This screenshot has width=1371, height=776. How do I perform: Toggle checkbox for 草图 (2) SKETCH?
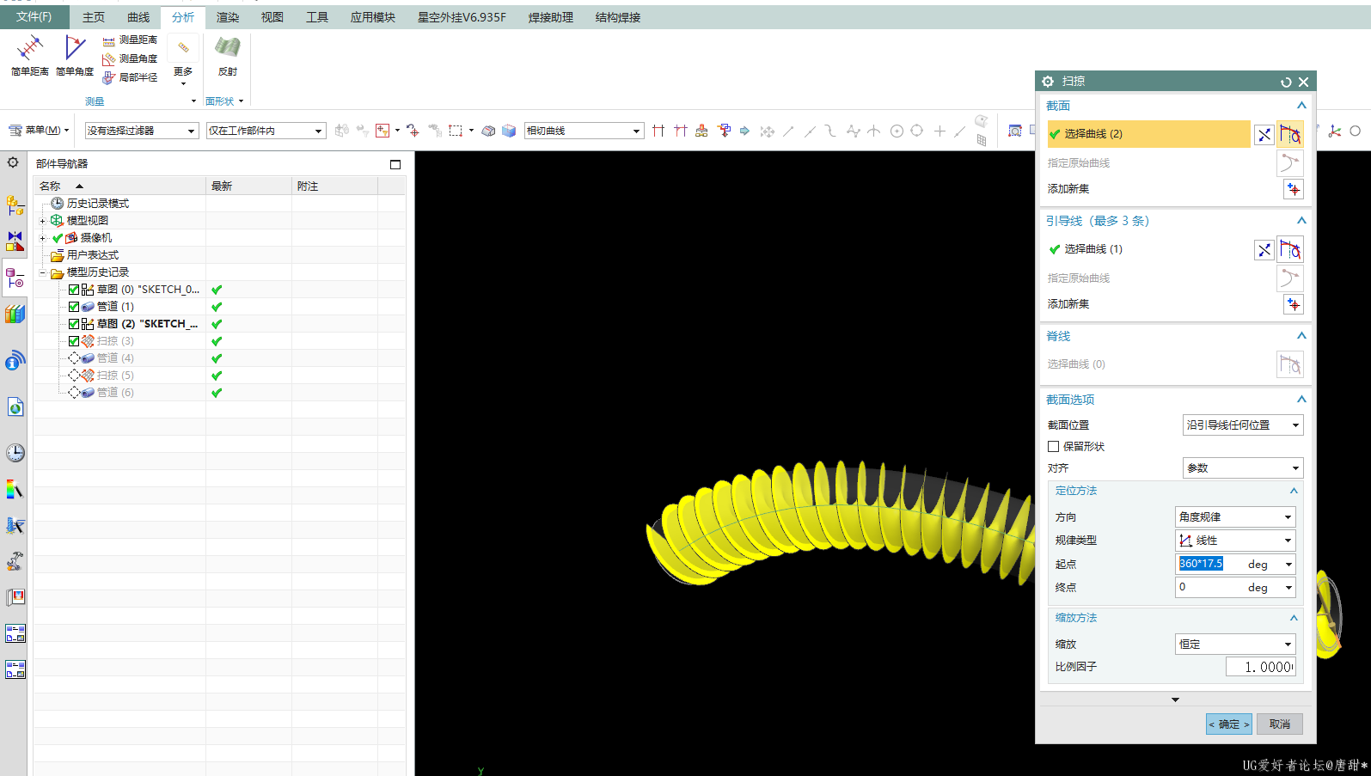(x=74, y=324)
